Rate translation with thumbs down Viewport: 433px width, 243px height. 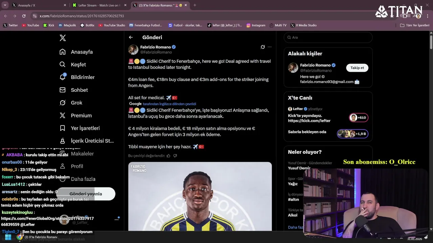pos(175,156)
